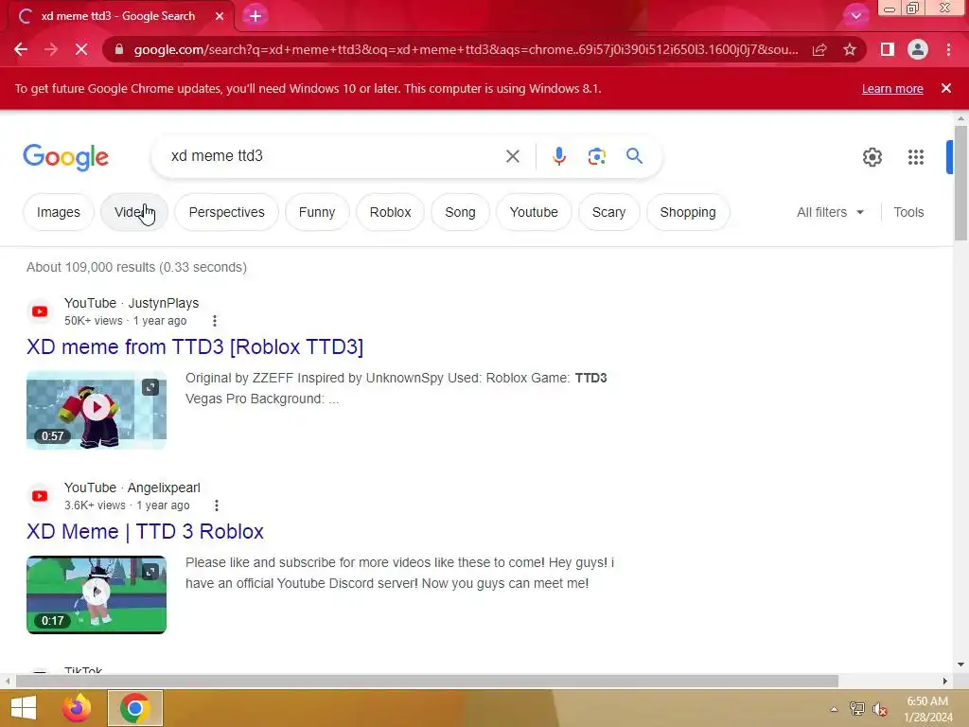The height and width of the screenshot is (727, 969).
Task: View site information lock icon
Action: [119, 49]
